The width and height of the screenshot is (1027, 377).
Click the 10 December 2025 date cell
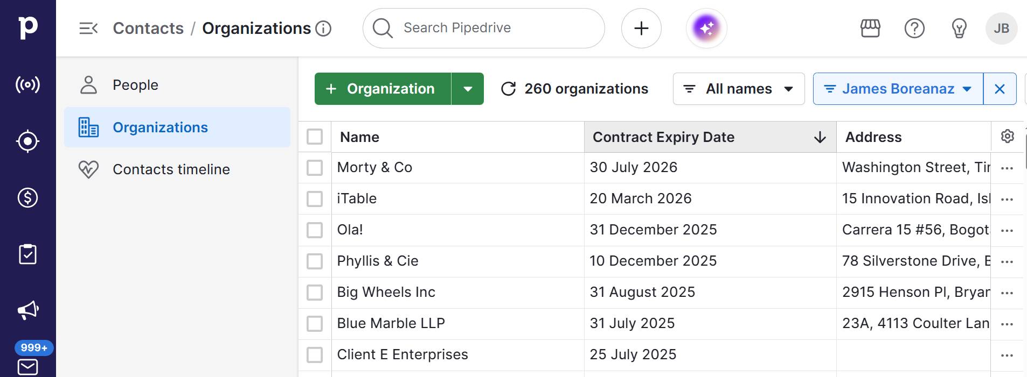pos(710,261)
